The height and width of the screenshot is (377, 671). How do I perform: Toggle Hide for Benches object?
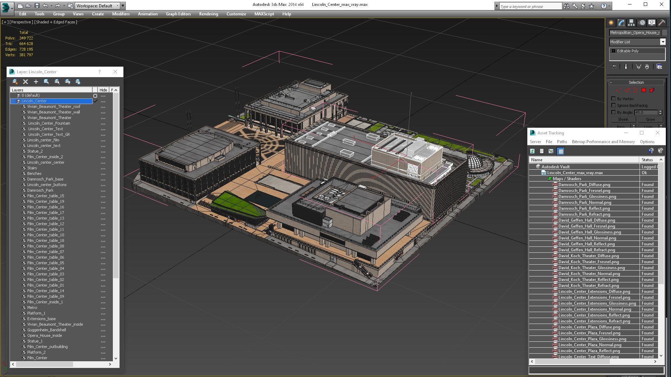[103, 174]
